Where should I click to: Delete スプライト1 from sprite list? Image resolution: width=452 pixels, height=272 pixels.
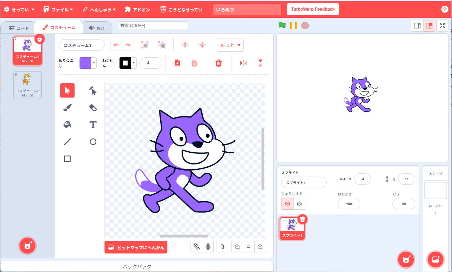pos(302,220)
